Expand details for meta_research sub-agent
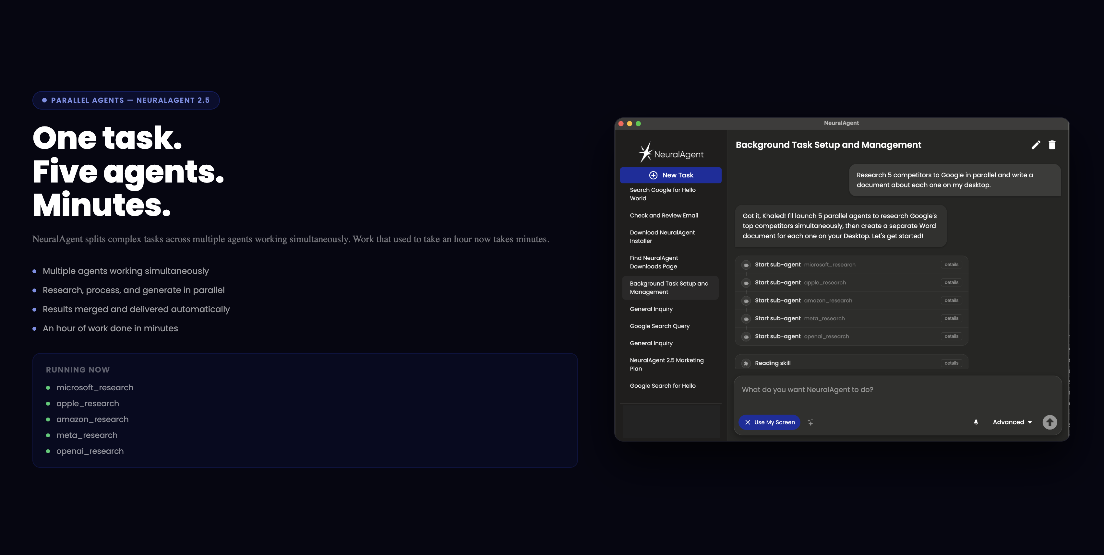Viewport: 1104px width, 555px height. [x=951, y=319]
